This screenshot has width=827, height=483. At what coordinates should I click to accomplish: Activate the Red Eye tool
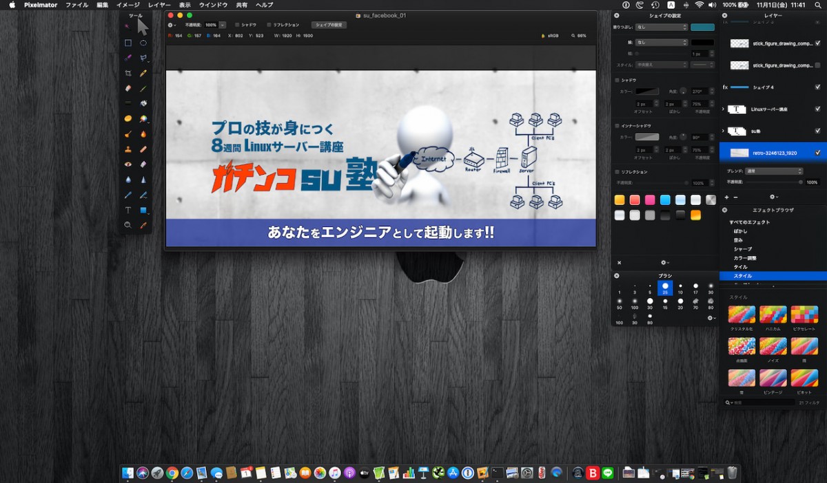click(127, 164)
